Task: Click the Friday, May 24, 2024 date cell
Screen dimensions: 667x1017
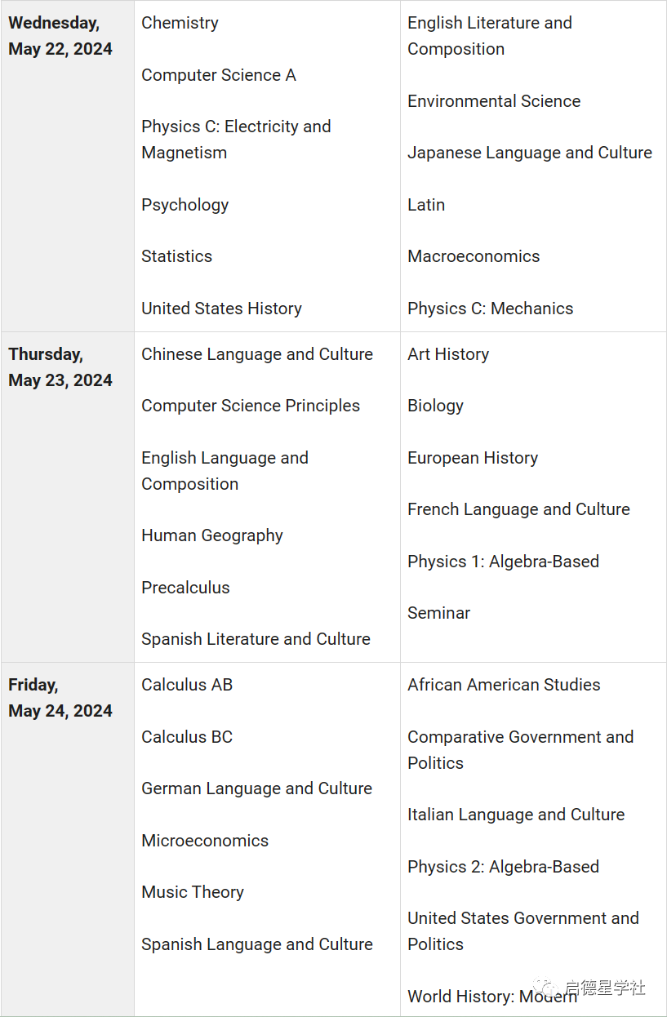Action: 60,698
